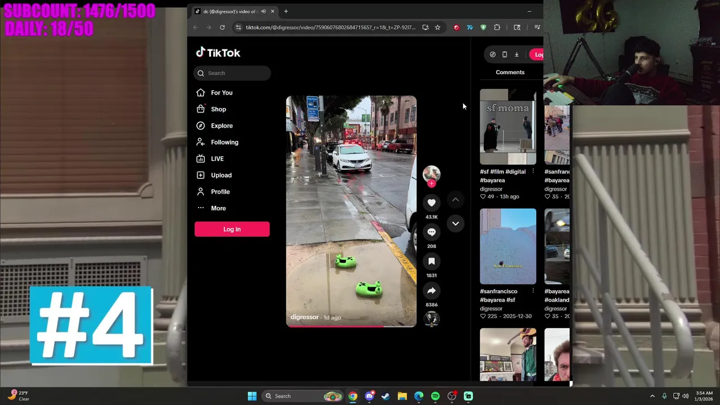Image resolution: width=720 pixels, height=405 pixels.
Task: Open the Following feed
Action: point(218,142)
